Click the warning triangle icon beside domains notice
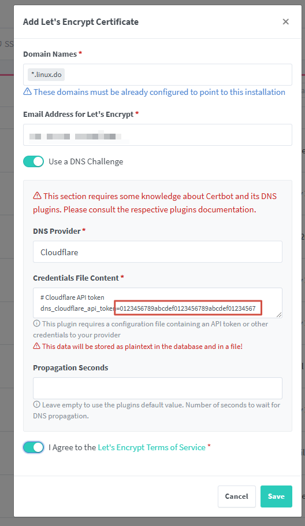This screenshot has height=526, width=305. click(28, 92)
